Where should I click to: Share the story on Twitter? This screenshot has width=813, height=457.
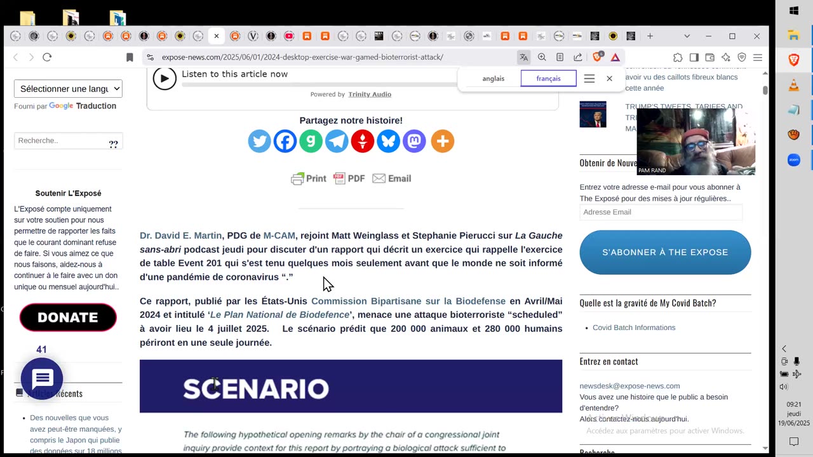[x=259, y=141]
